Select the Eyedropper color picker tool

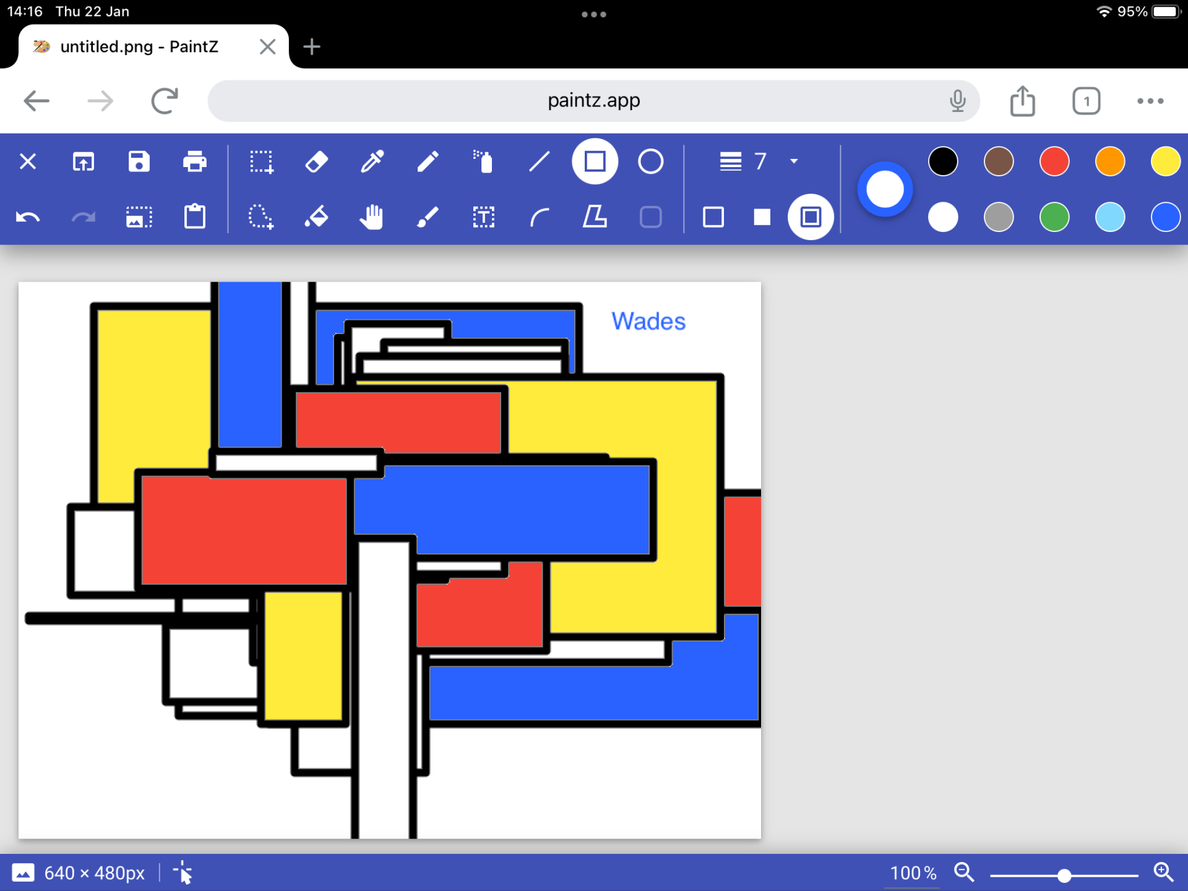(372, 162)
